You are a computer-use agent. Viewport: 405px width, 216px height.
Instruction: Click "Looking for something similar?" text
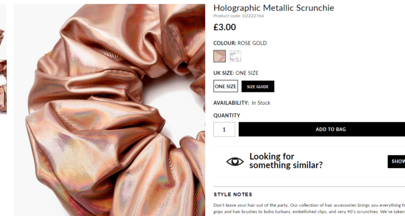coord(286,161)
